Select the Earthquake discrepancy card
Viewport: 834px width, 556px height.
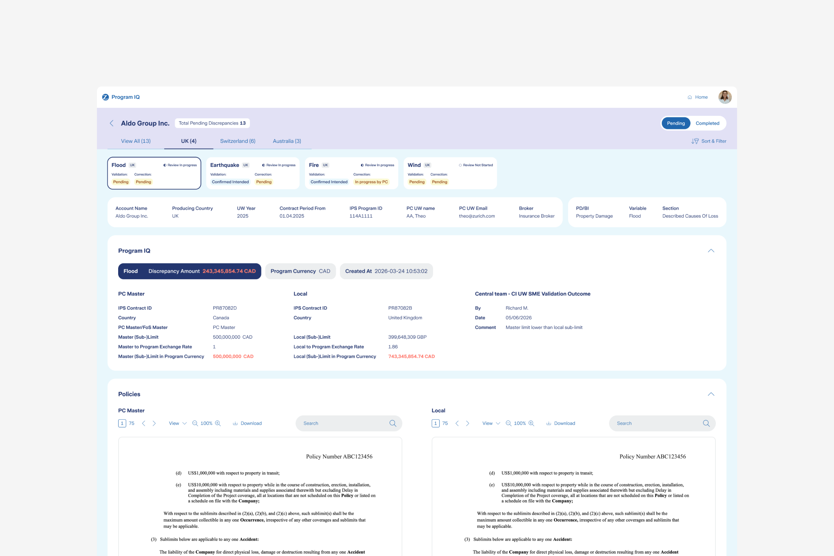253,173
